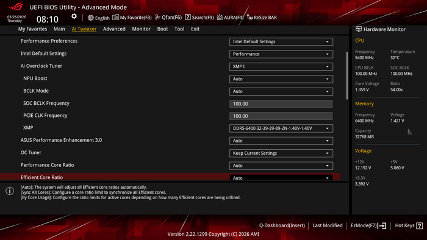
Task: Switch to the Monitor tab
Action: 141,29
